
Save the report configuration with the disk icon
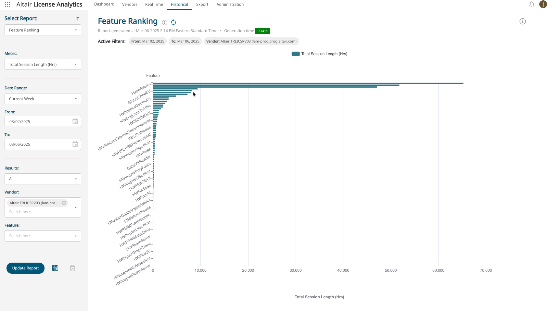55,268
